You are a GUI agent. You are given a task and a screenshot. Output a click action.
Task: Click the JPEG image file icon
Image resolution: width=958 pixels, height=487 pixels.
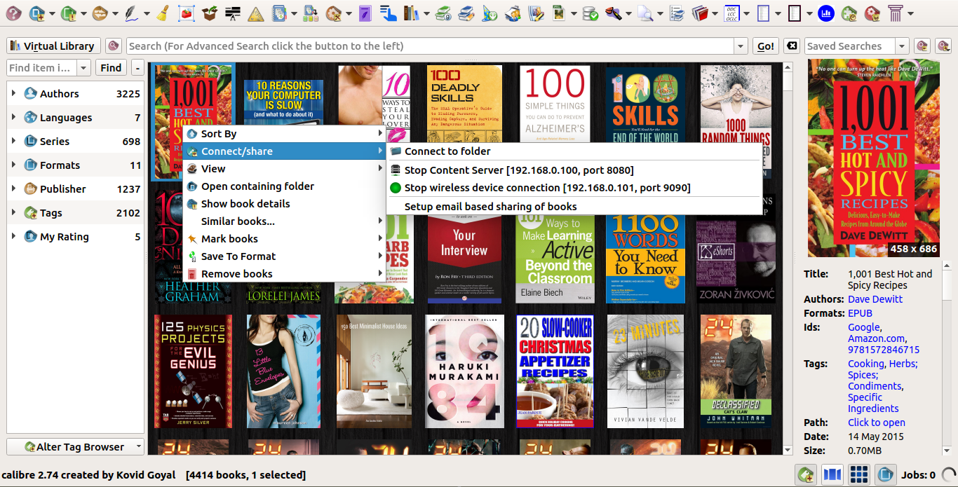tap(559, 13)
